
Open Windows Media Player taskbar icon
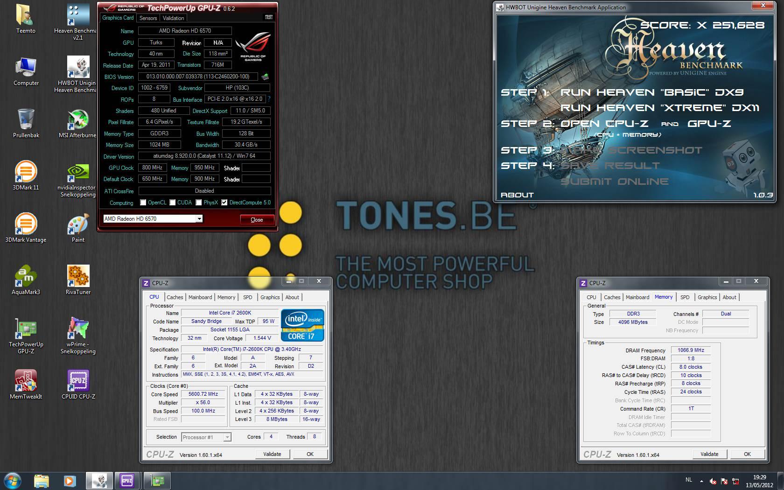click(x=70, y=481)
